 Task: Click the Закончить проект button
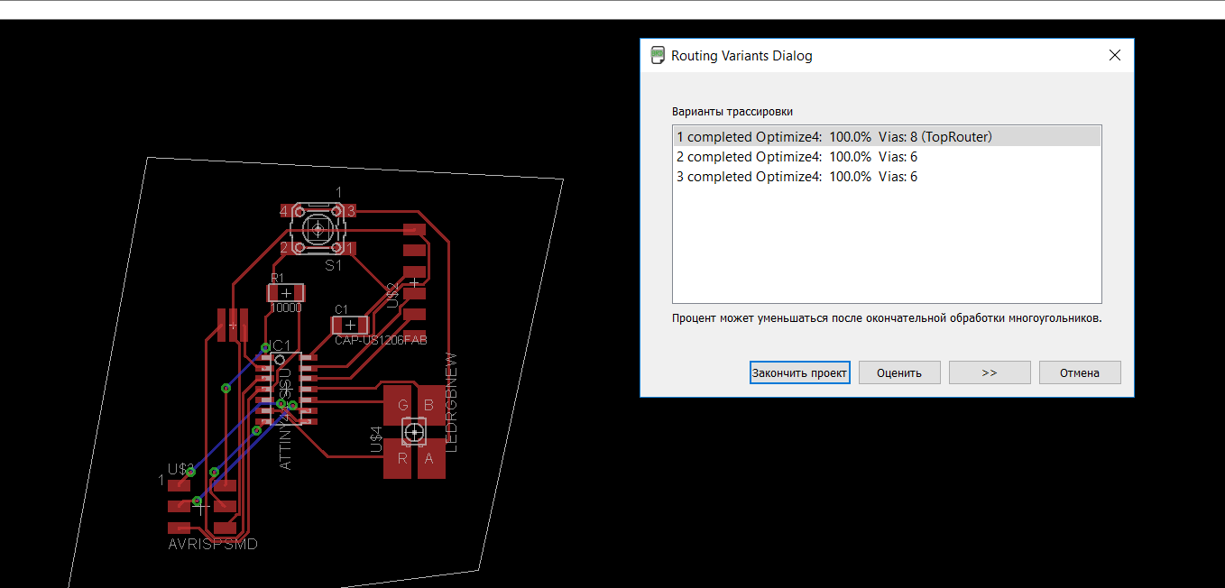pyautogui.click(x=800, y=372)
